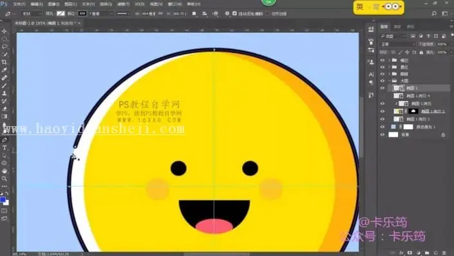Filter layers by type layers
Screen dimensions: 454x256
[428, 36]
